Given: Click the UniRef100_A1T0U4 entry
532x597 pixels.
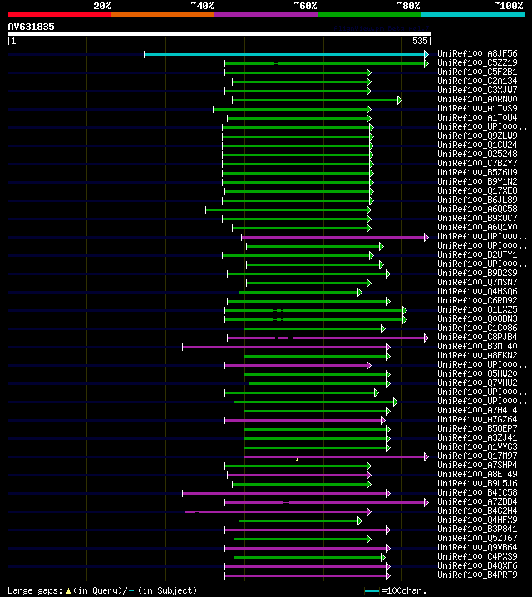Looking at the screenshot, I should 477,117.
